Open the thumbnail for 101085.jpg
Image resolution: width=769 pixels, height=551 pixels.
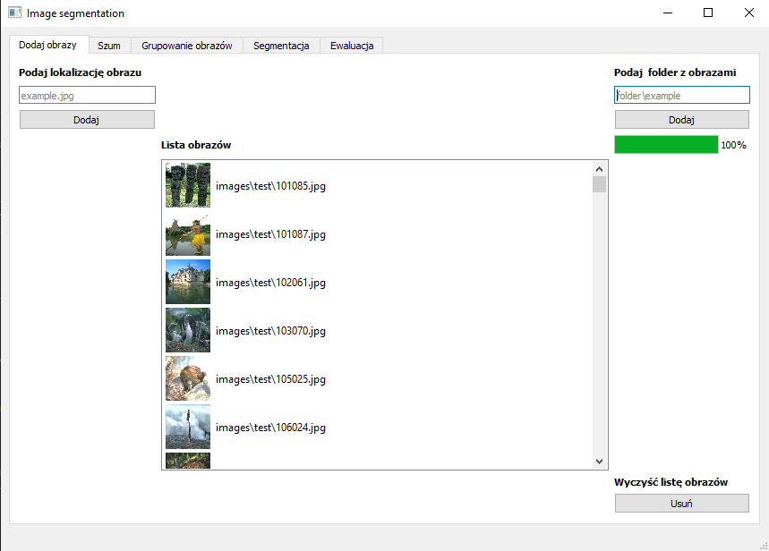point(187,185)
